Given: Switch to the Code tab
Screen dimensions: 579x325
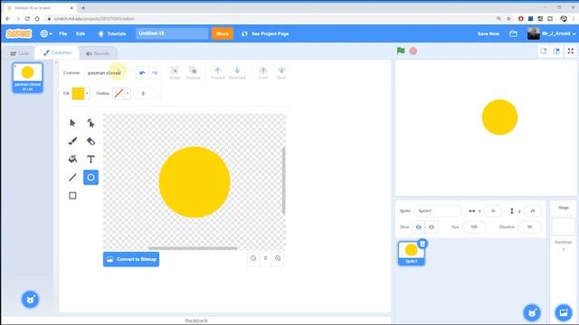Looking at the screenshot, I should tap(19, 53).
